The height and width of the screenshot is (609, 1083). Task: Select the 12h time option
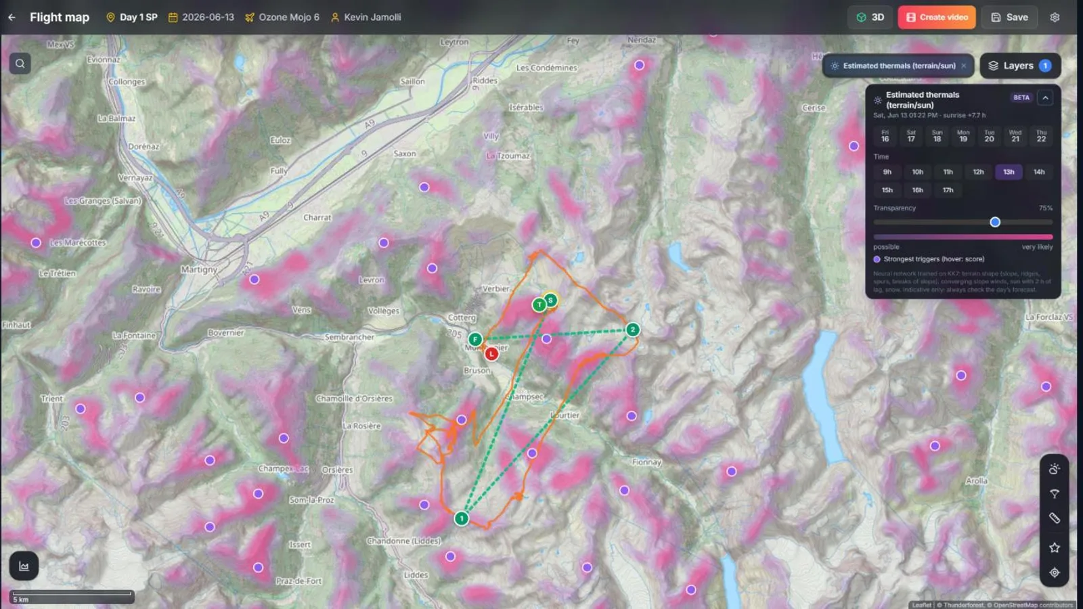(978, 172)
